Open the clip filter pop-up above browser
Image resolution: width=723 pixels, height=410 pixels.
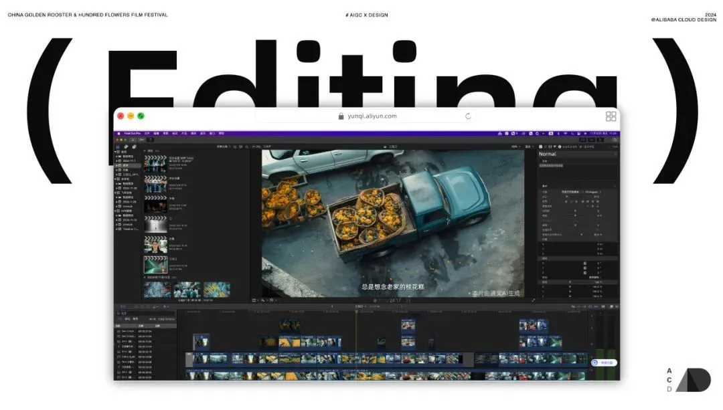(x=224, y=146)
